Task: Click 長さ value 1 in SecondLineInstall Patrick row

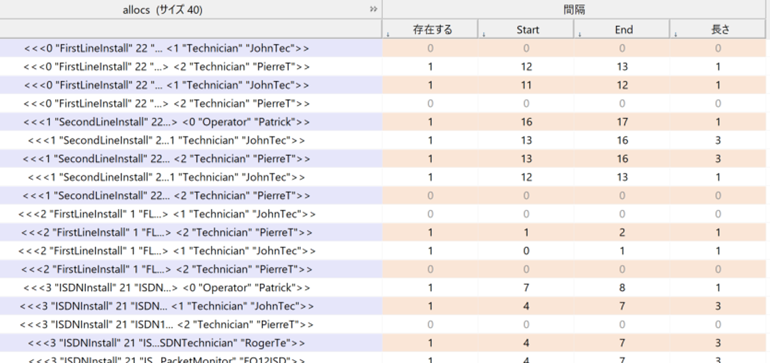Action: (x=718, y=122)
